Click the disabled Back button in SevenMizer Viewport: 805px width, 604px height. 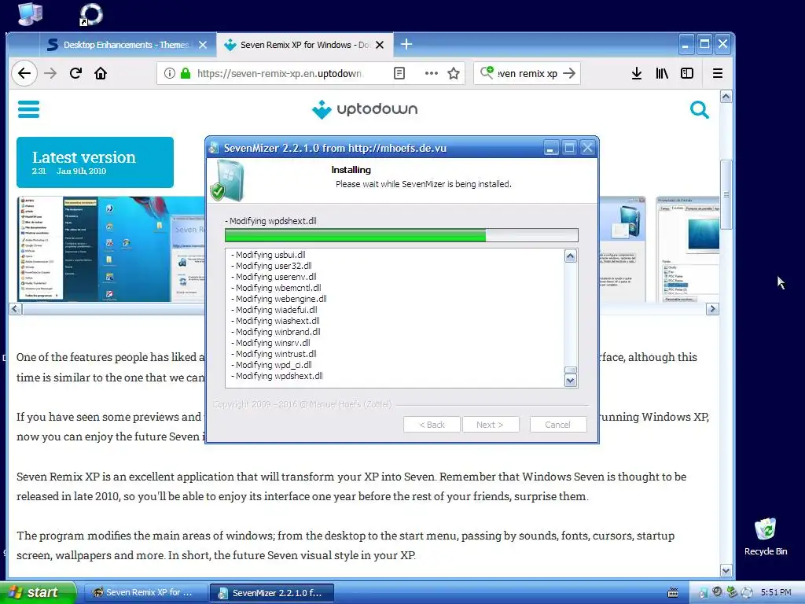coord(432,425)
